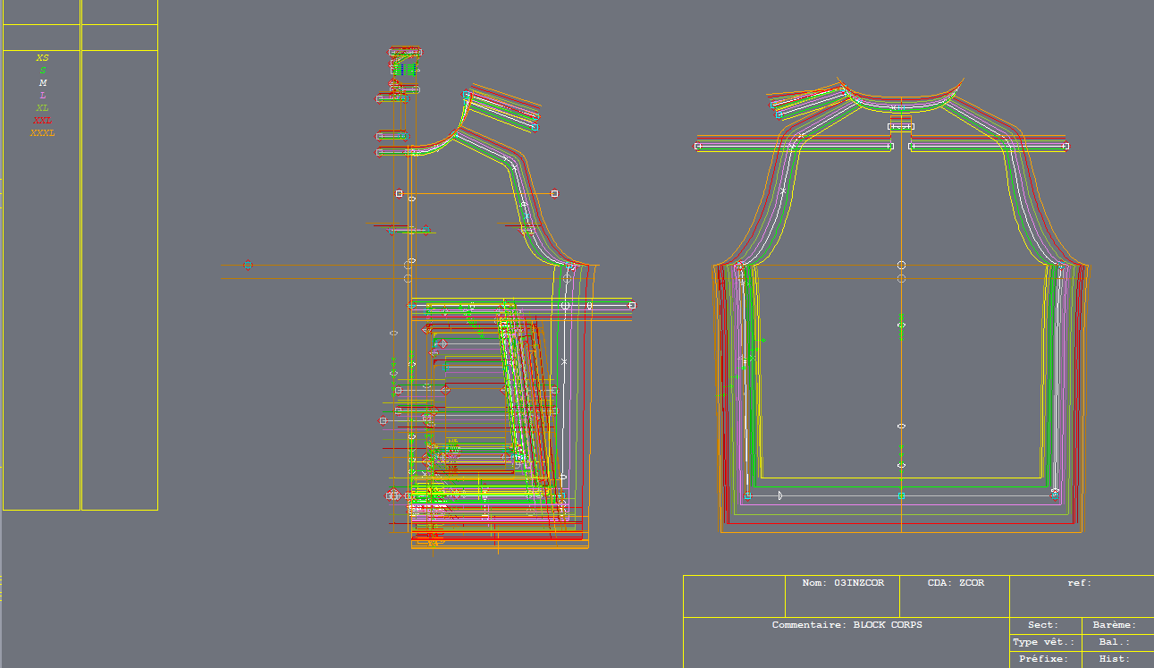Select the orange XXXL size label

42,133
